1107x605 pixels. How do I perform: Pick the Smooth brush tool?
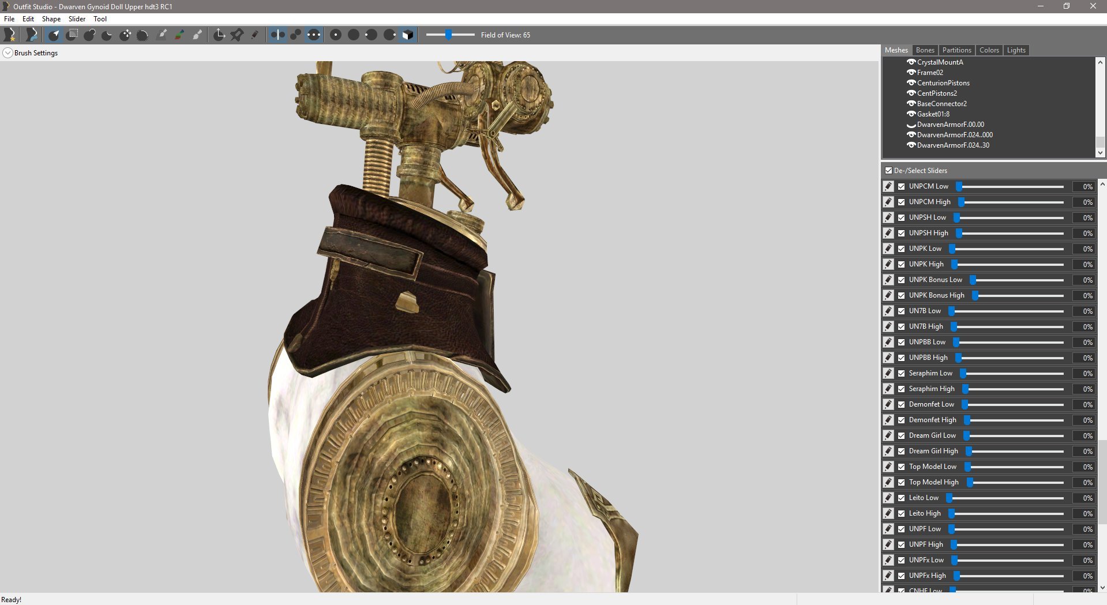coord(142,35)
